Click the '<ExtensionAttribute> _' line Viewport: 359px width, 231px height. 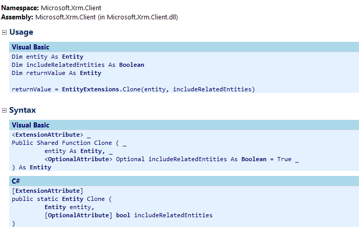[51, 135]
